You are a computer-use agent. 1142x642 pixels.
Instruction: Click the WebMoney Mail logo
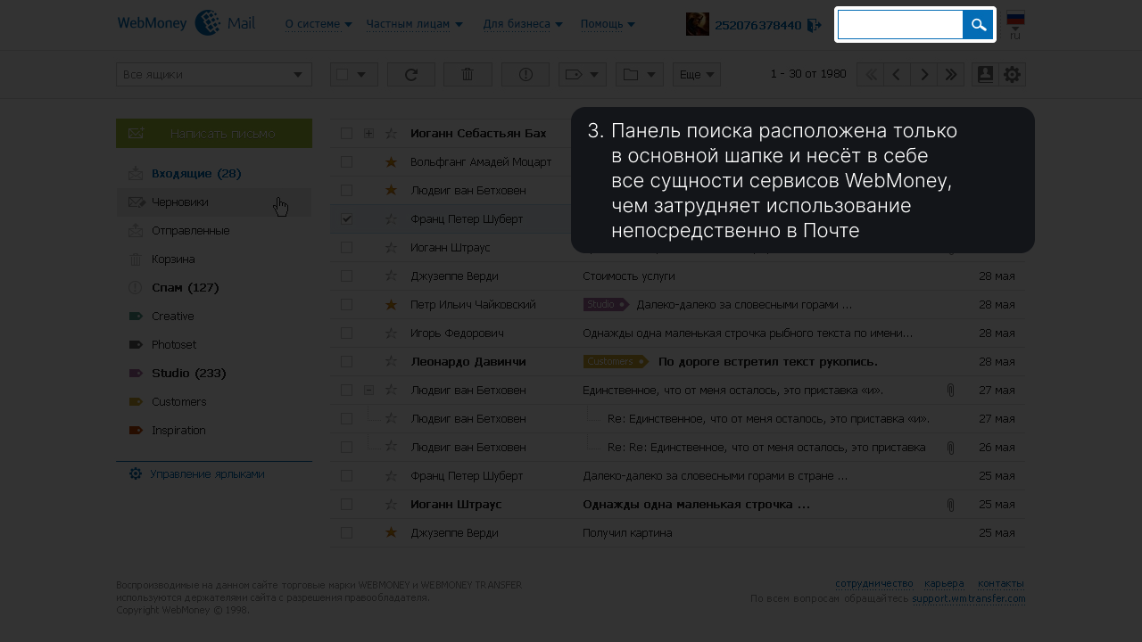(x=186, y=23)
